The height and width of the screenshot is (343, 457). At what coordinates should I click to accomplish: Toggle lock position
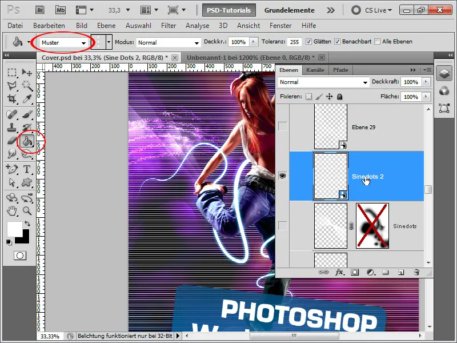click(x=330, y=97)
